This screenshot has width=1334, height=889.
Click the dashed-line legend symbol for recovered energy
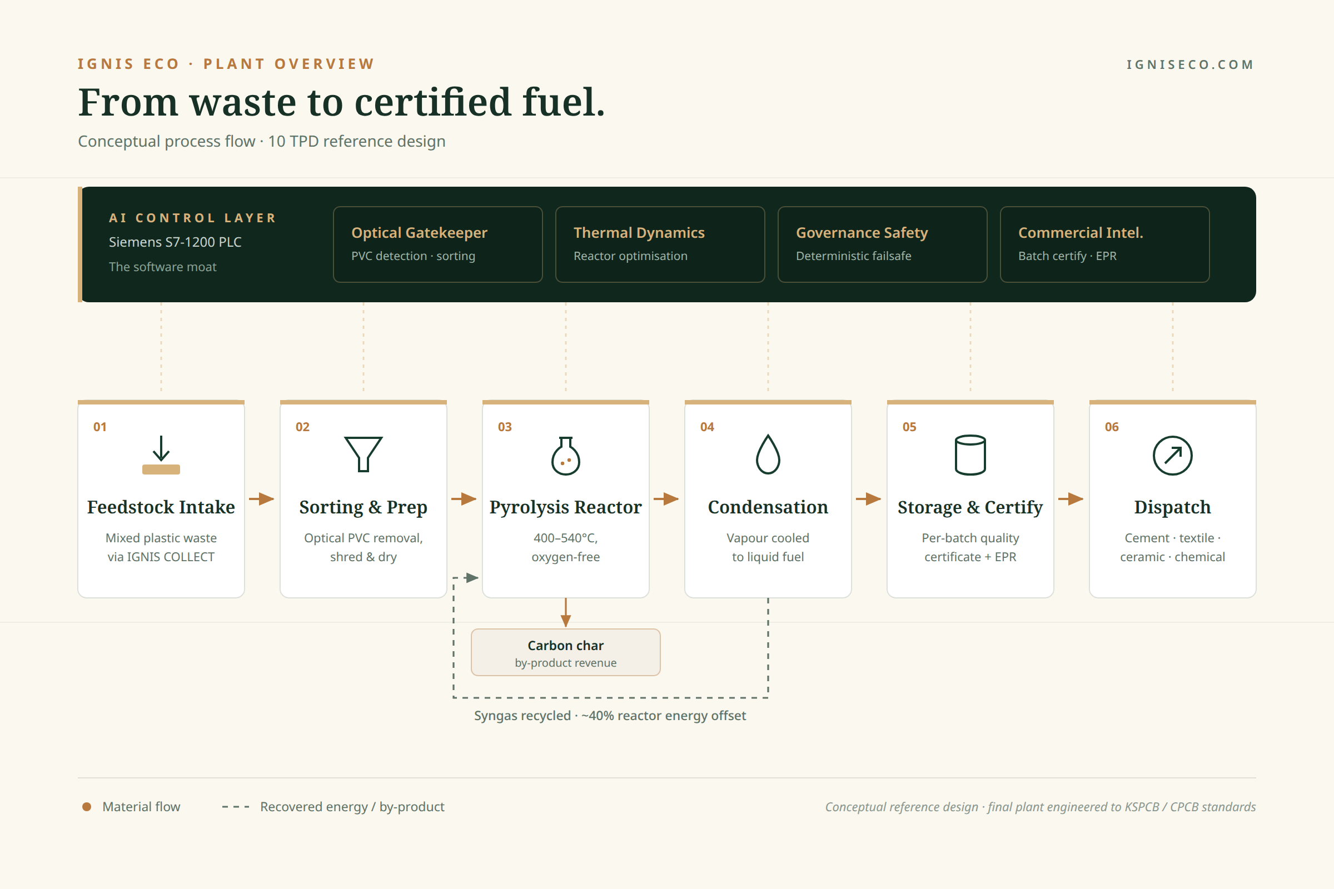click(235, 806)
